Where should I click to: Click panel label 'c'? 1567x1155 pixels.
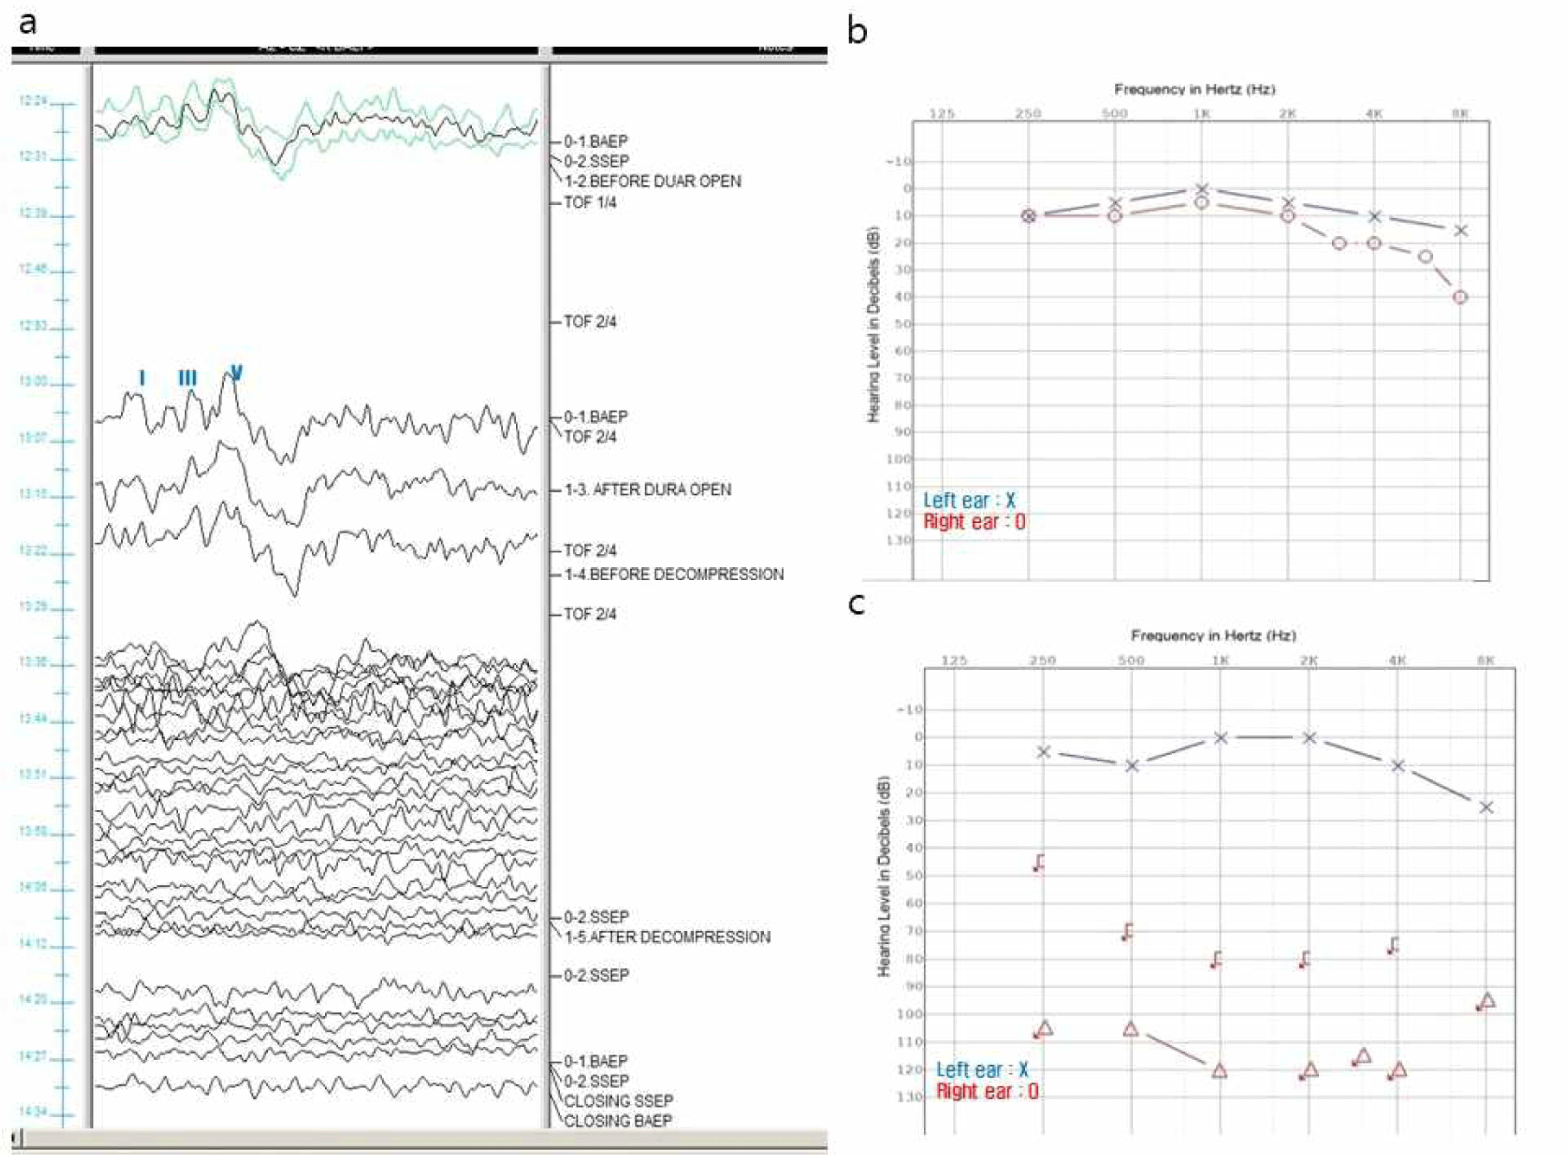(x=857, y=603)
